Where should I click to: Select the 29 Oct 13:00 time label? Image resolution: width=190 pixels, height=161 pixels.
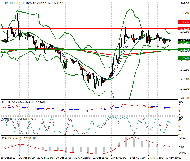click(45, 158)
